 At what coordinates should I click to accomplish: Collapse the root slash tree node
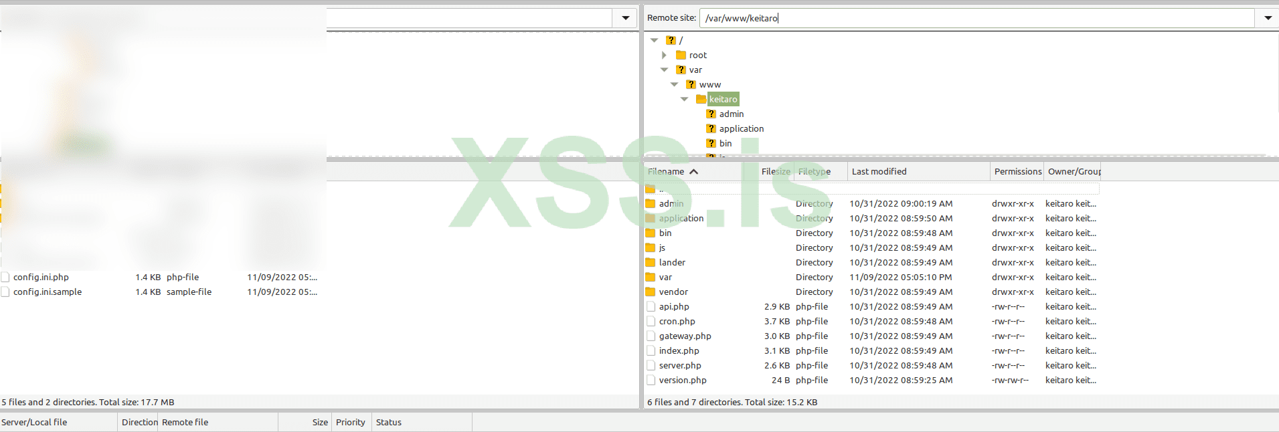pyautogui.click(x=655, y=40)
